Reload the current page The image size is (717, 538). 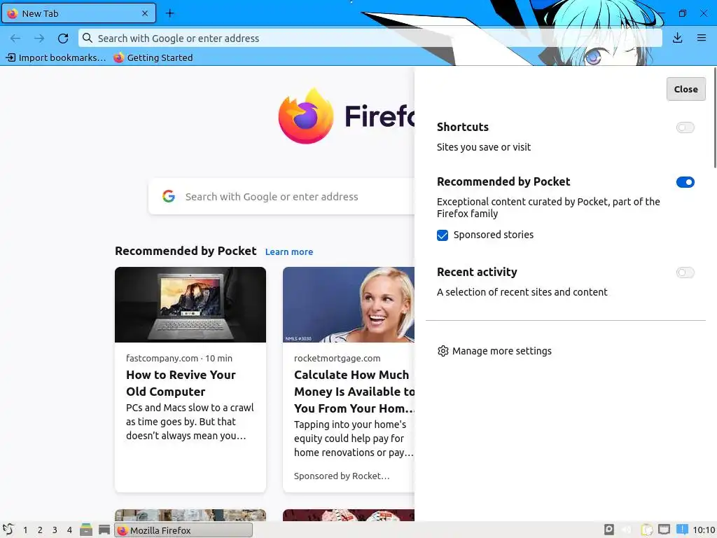(63, 39)
